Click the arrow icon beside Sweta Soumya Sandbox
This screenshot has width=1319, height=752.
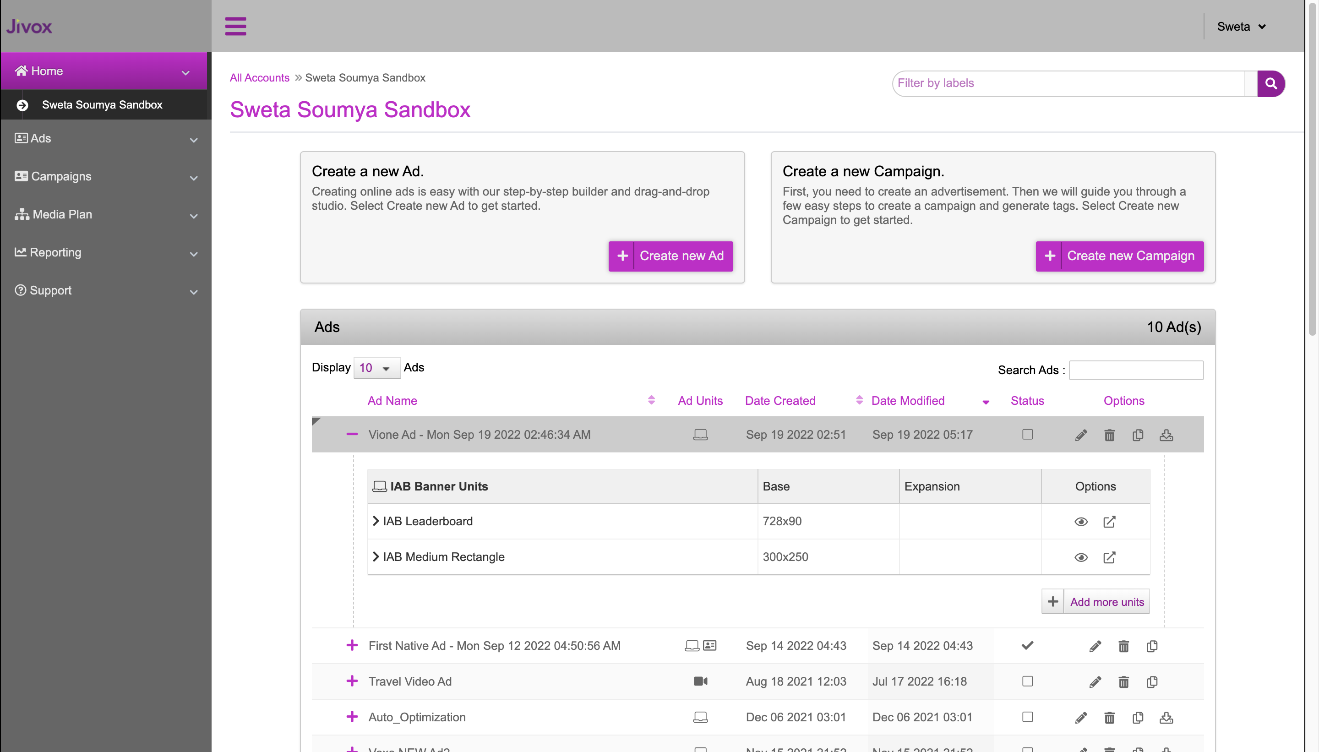click(22, 105)
